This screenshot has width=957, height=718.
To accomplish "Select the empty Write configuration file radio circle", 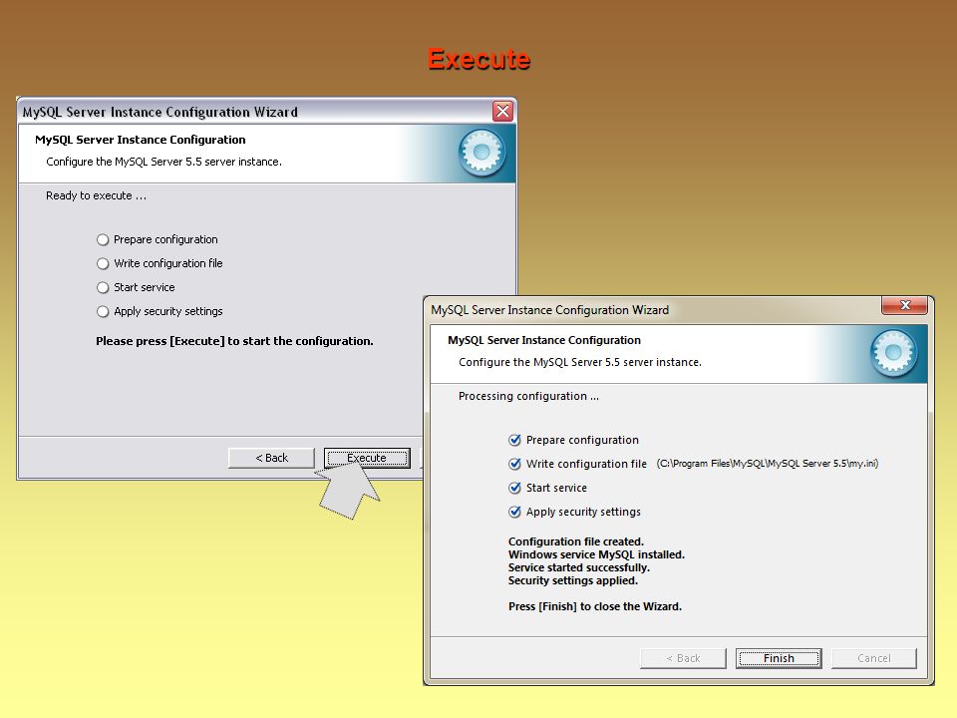I will pos(103,263).
